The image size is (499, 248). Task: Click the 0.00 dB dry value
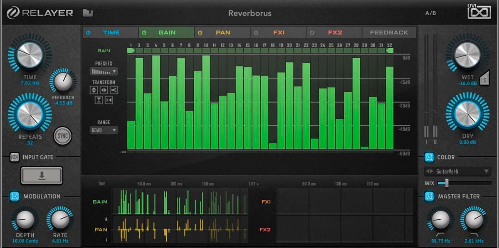click(x=467, y=142)
